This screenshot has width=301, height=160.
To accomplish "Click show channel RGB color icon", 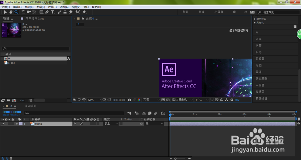I will (139, 100).
